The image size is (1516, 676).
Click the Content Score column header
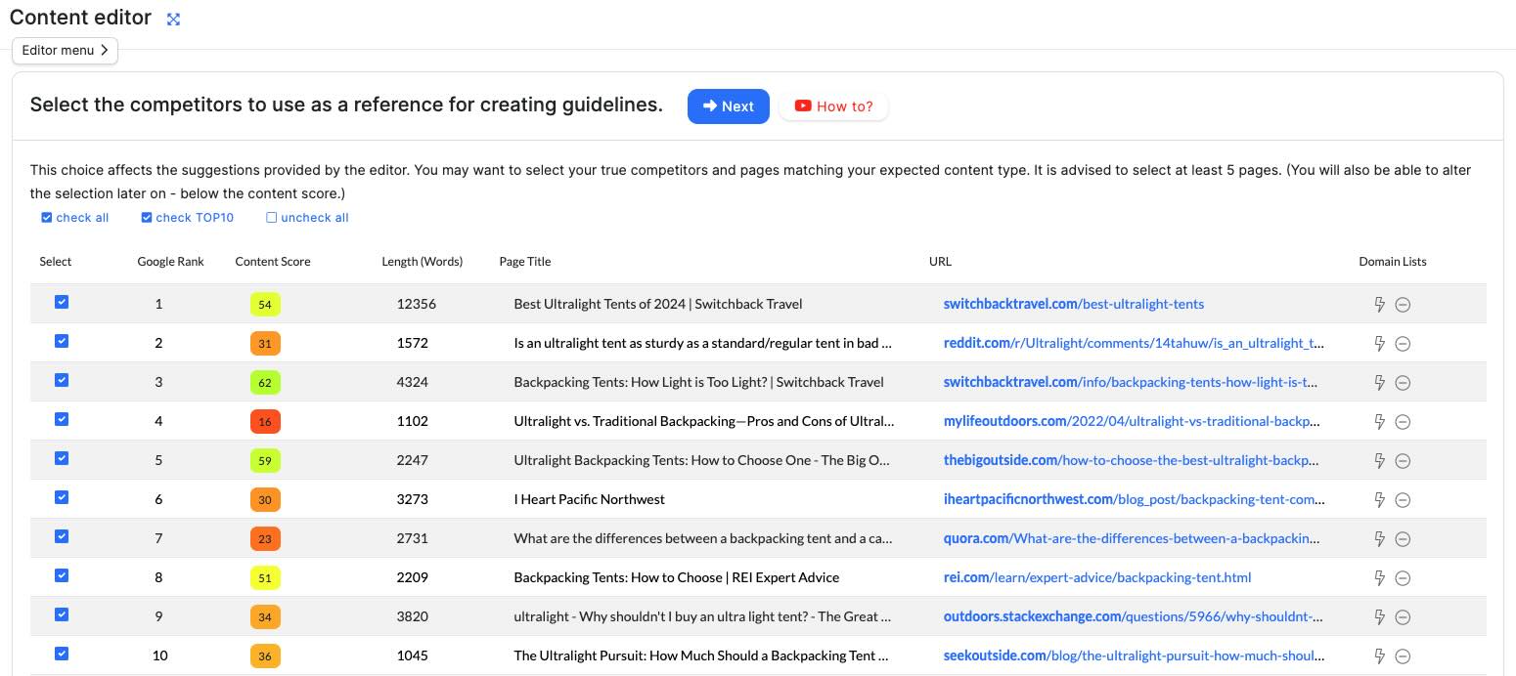click(273, 262)
